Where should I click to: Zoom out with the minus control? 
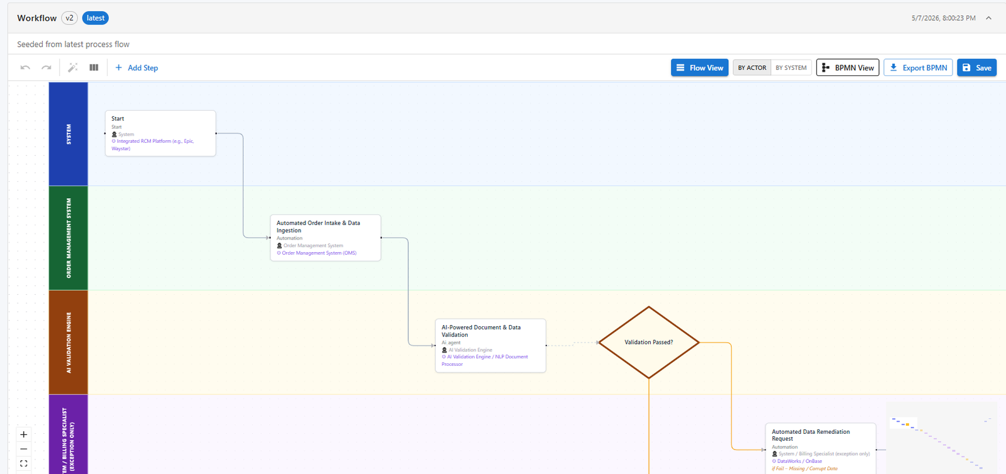coord(24,449)
